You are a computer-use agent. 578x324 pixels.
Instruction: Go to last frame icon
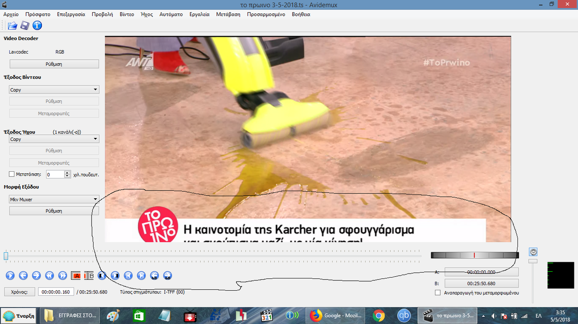141,275
